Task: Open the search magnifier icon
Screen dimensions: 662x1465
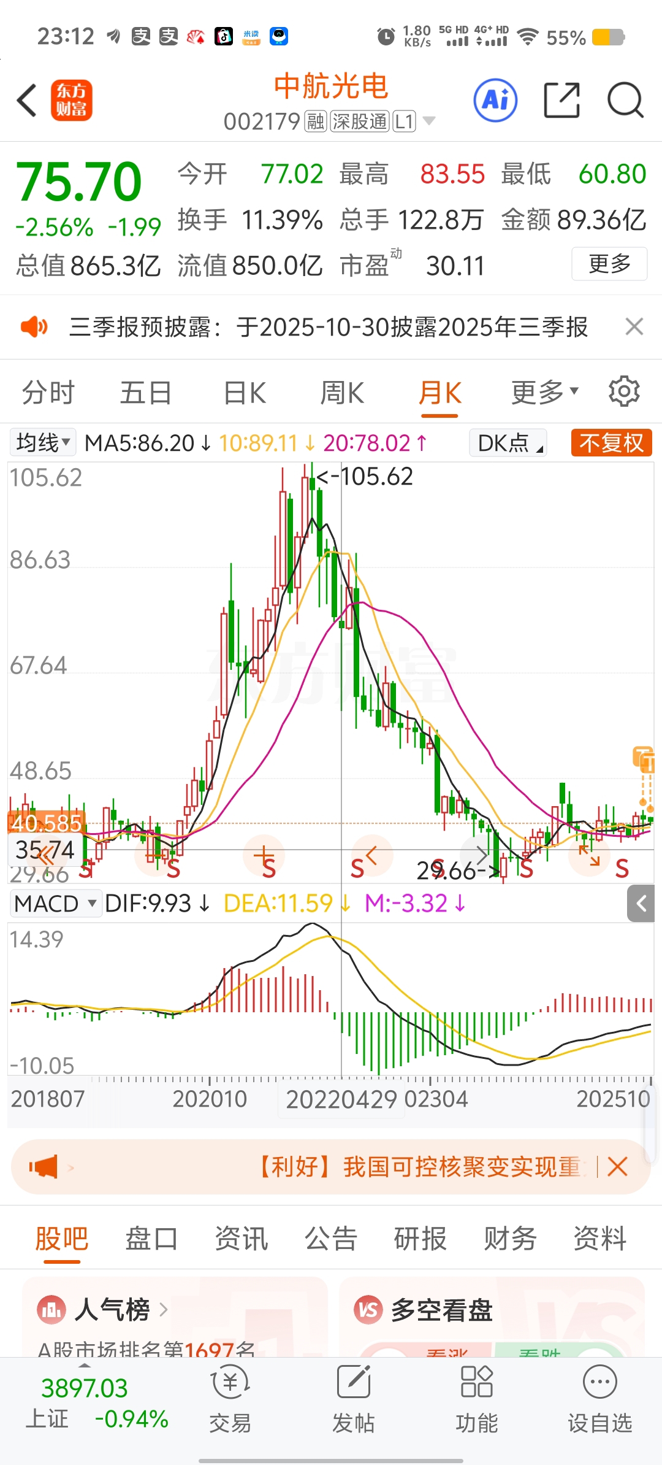Action: coord(625,100)
